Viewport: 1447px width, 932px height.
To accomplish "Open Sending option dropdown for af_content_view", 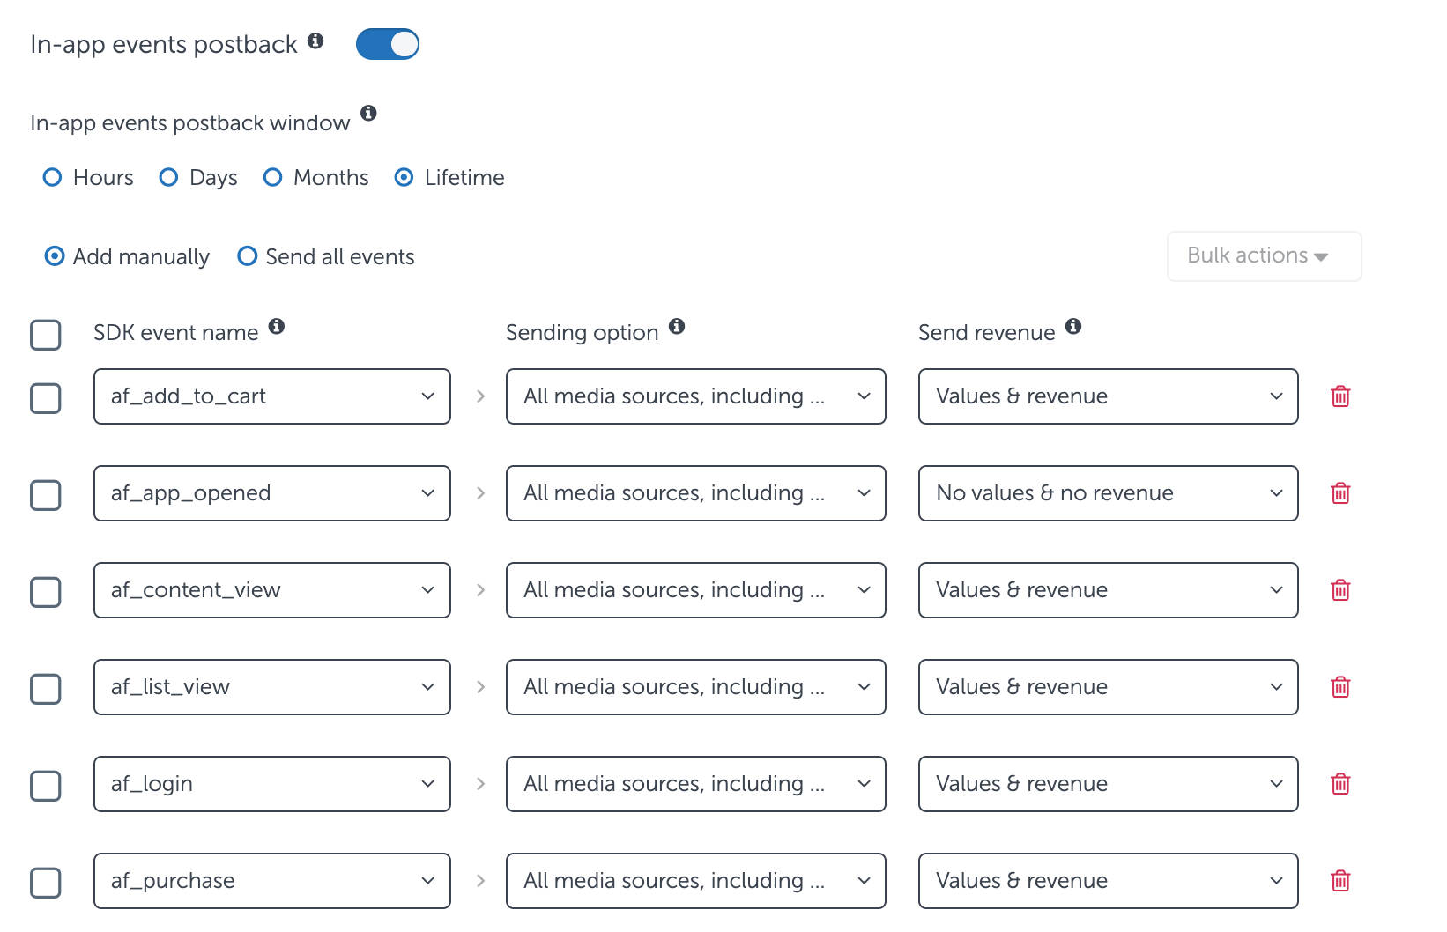I will coord(696,590).
